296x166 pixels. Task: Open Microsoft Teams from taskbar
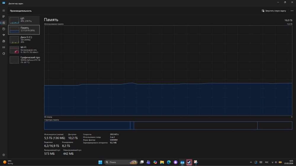[148, 162]
